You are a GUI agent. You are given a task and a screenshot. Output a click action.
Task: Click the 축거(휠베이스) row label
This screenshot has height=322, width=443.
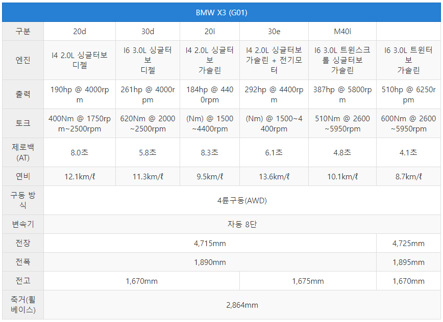pos(23,305)
